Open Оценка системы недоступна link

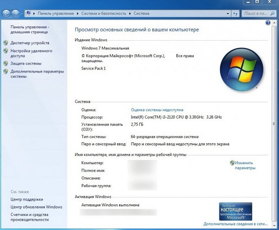(157, 110)
